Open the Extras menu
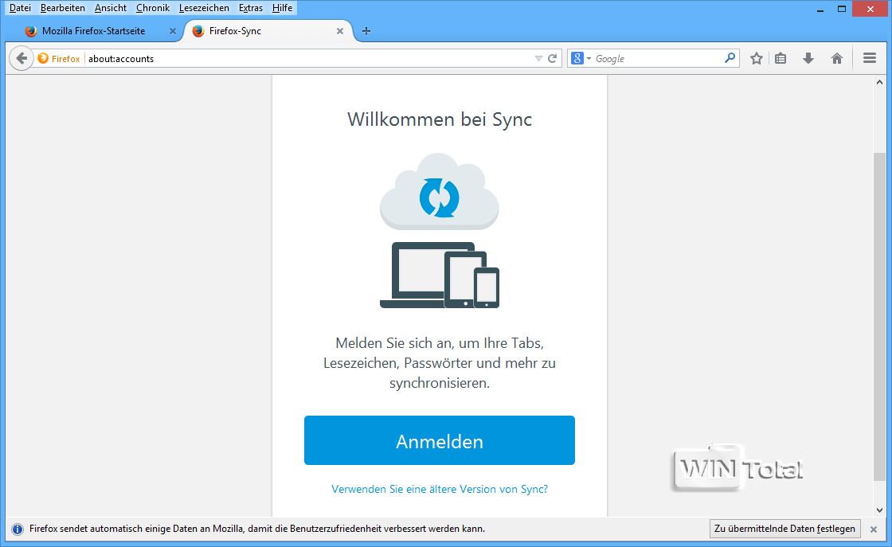 250,8
